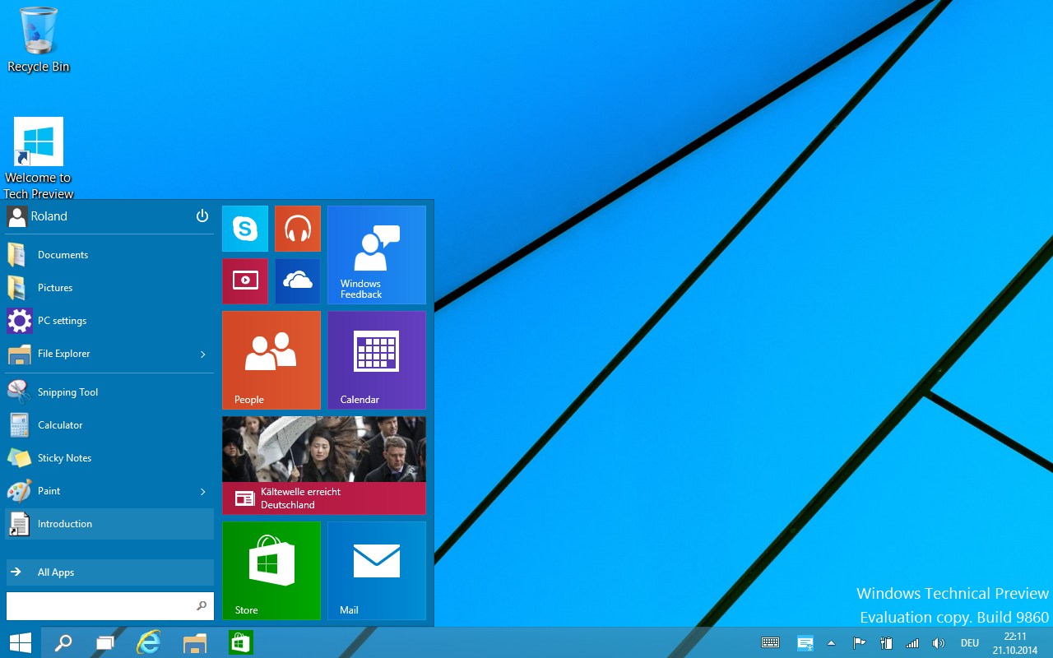Open the Calendar tile
This screenshot has height=658, width=1053.
[x=377, y=360]
